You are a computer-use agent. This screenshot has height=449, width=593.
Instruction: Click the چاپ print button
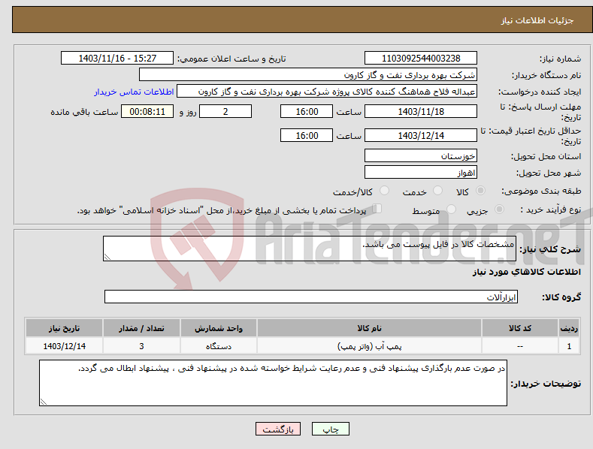coord(331,429)
